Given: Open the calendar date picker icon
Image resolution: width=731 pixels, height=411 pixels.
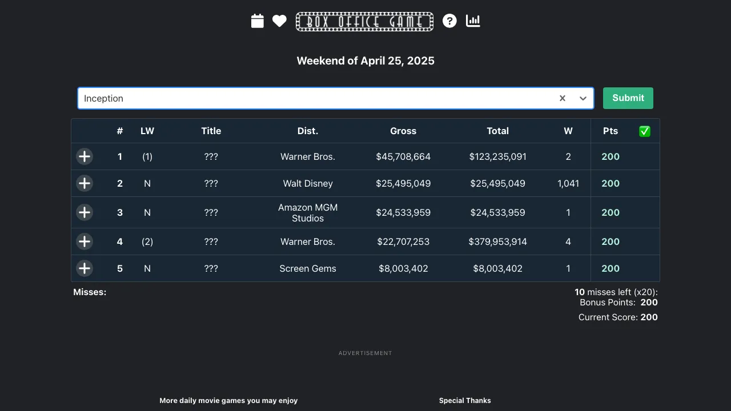Looking at the screenshot, I should 258,21.
